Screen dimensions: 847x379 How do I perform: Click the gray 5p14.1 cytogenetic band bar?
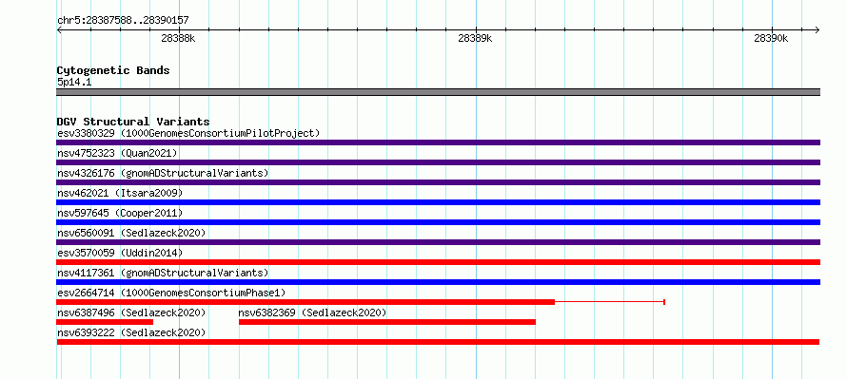[x=438, y=92]
